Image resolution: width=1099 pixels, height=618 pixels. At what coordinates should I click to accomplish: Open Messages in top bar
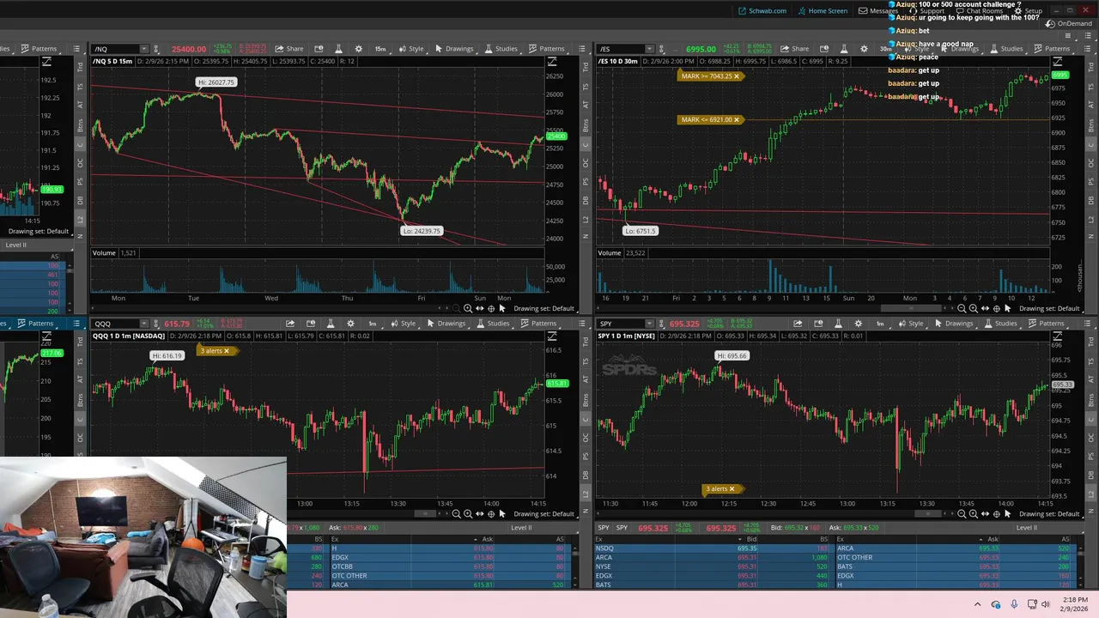pos(877,11)
